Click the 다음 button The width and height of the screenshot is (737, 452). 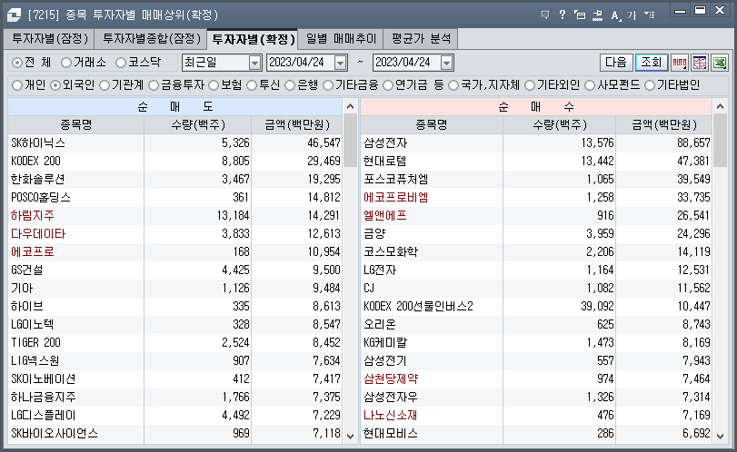(616, 63)
